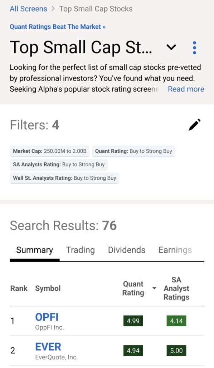Screen dimensions: 214x368
Task: Navigate to All Screens breadcrumb
Action: (x=28, y=9)
